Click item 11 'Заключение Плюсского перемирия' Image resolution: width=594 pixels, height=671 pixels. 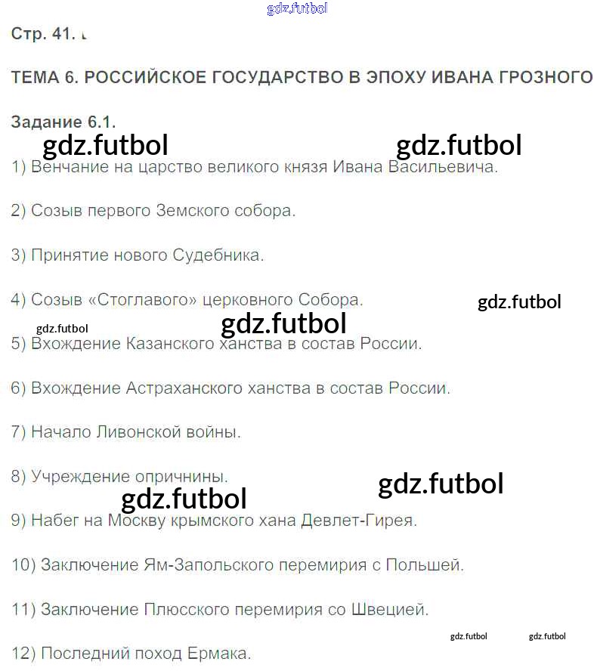coord(220,609)
